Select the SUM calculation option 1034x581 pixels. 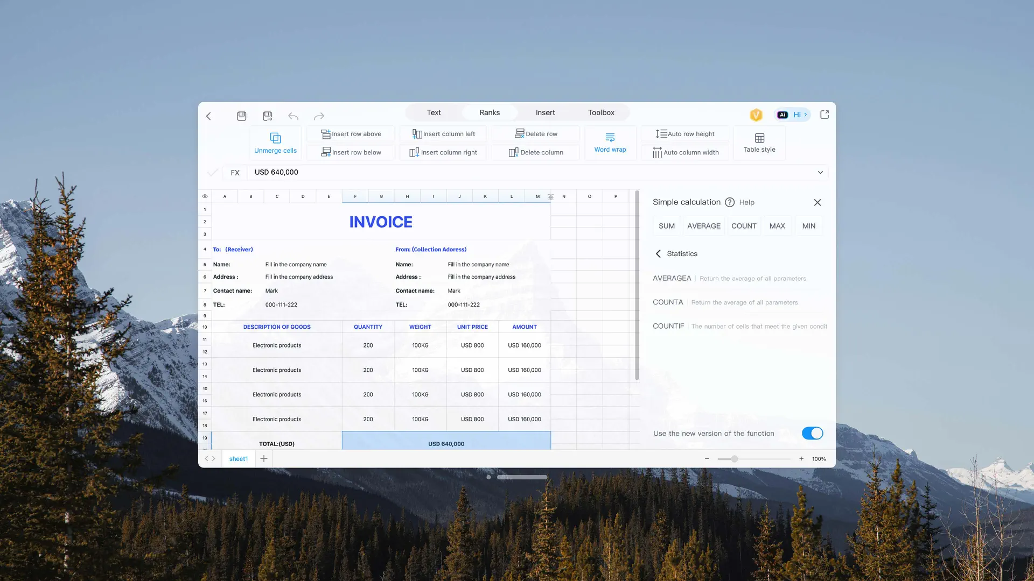pos(666,225)
